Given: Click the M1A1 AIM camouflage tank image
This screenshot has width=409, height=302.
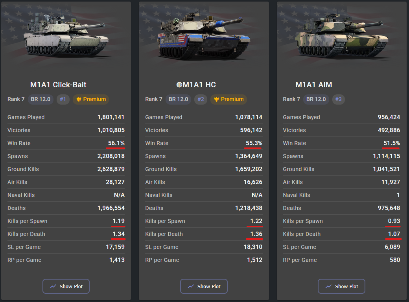Looking at the screenshot, I should [x=342, y=35].
